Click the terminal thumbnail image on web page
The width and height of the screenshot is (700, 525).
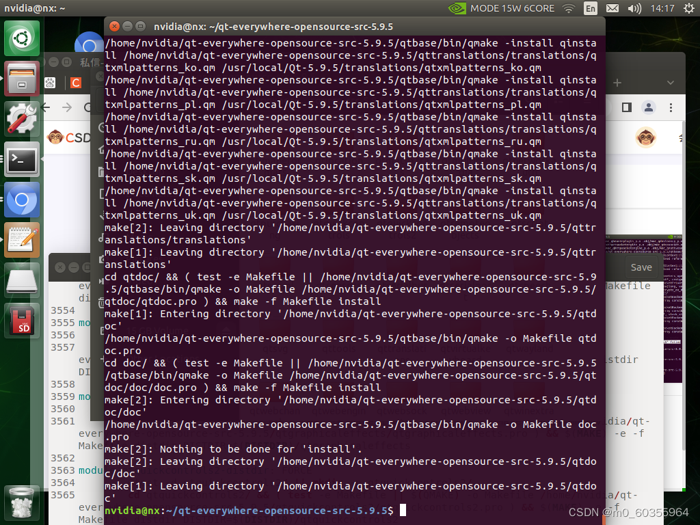click(644, 309)
